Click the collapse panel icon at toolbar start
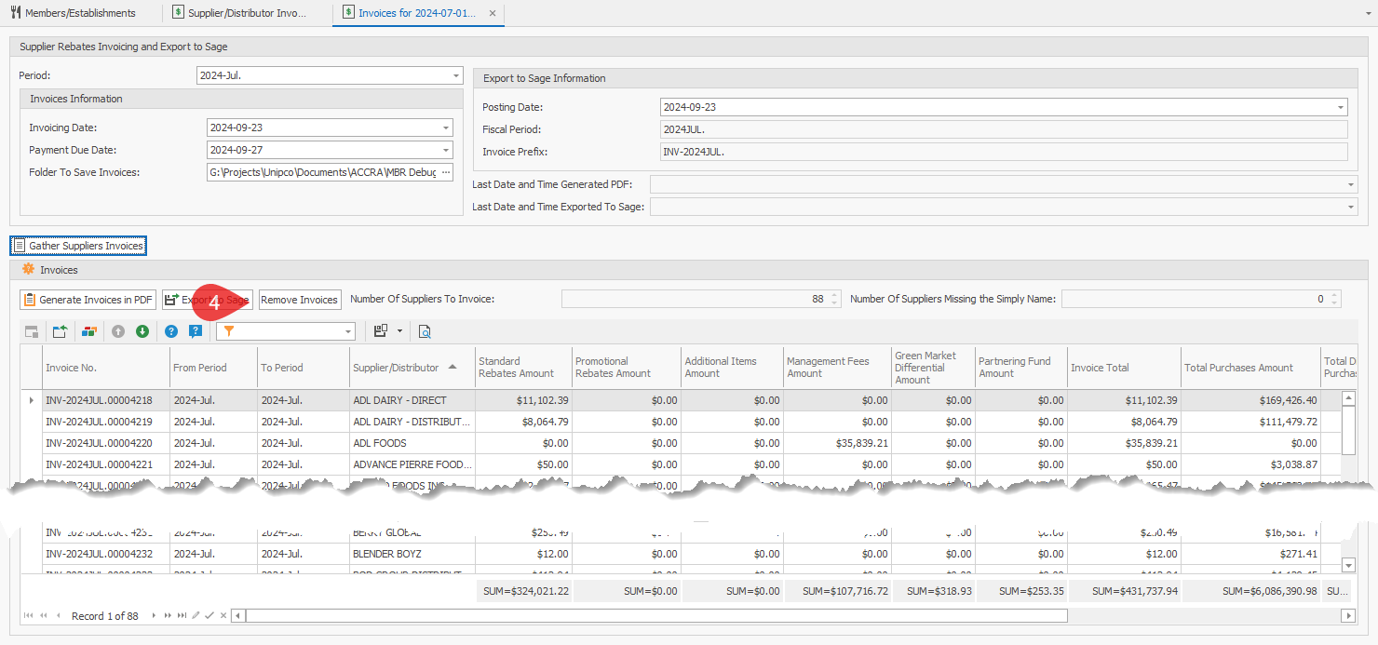The image size is (1378, 645). [32, 331]
